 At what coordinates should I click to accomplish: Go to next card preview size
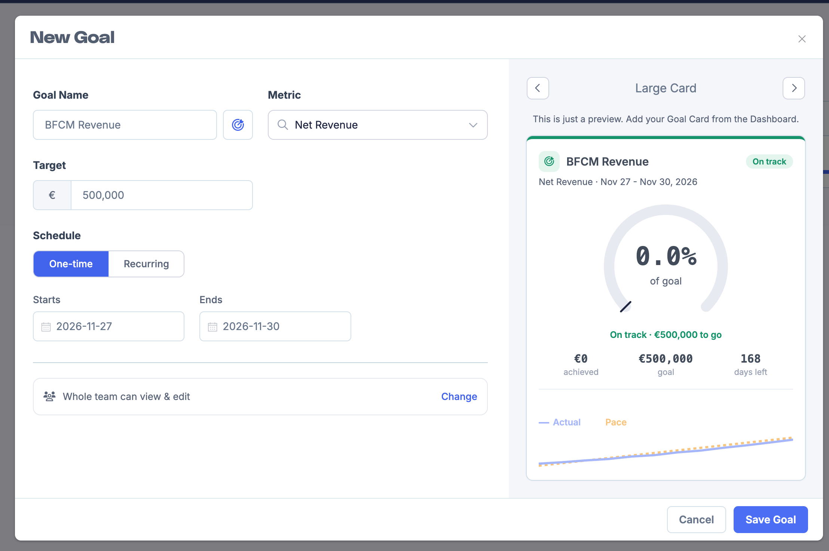(794, 88)
